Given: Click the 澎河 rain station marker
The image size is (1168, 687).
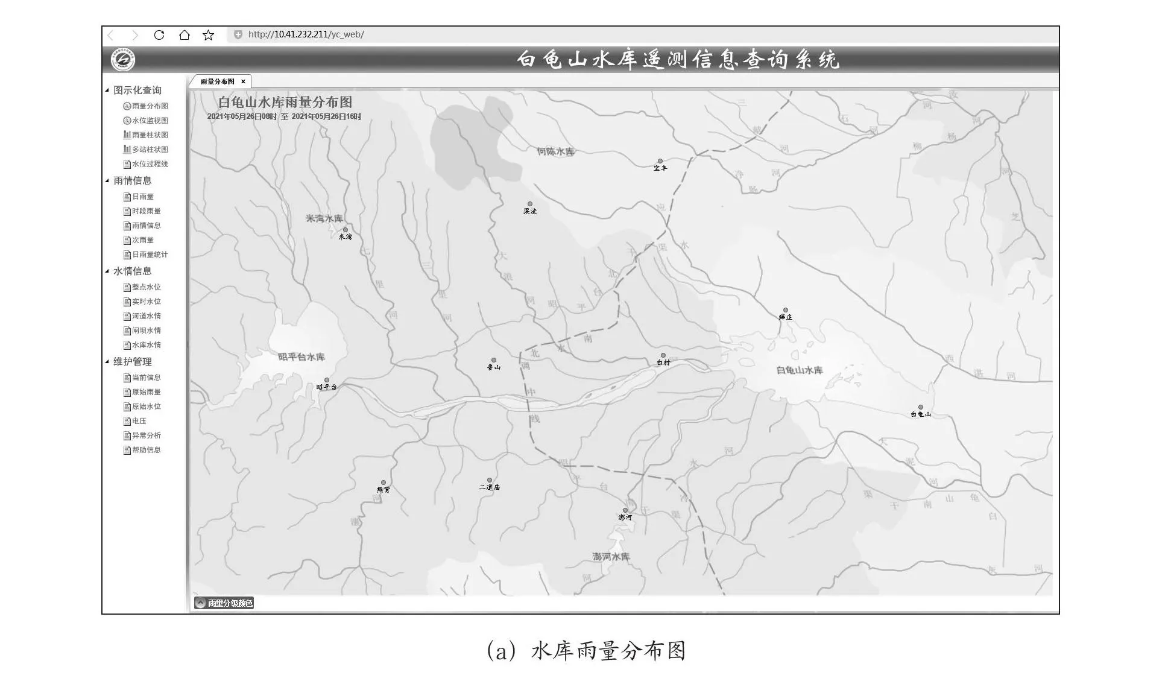Looking at the screenshot, I should coord(625,511).
